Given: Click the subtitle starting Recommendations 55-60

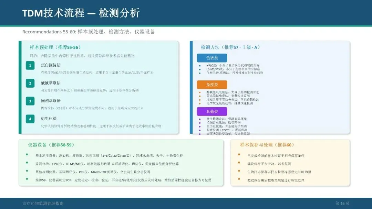Looking at the screenshot, I should (89, 32).
